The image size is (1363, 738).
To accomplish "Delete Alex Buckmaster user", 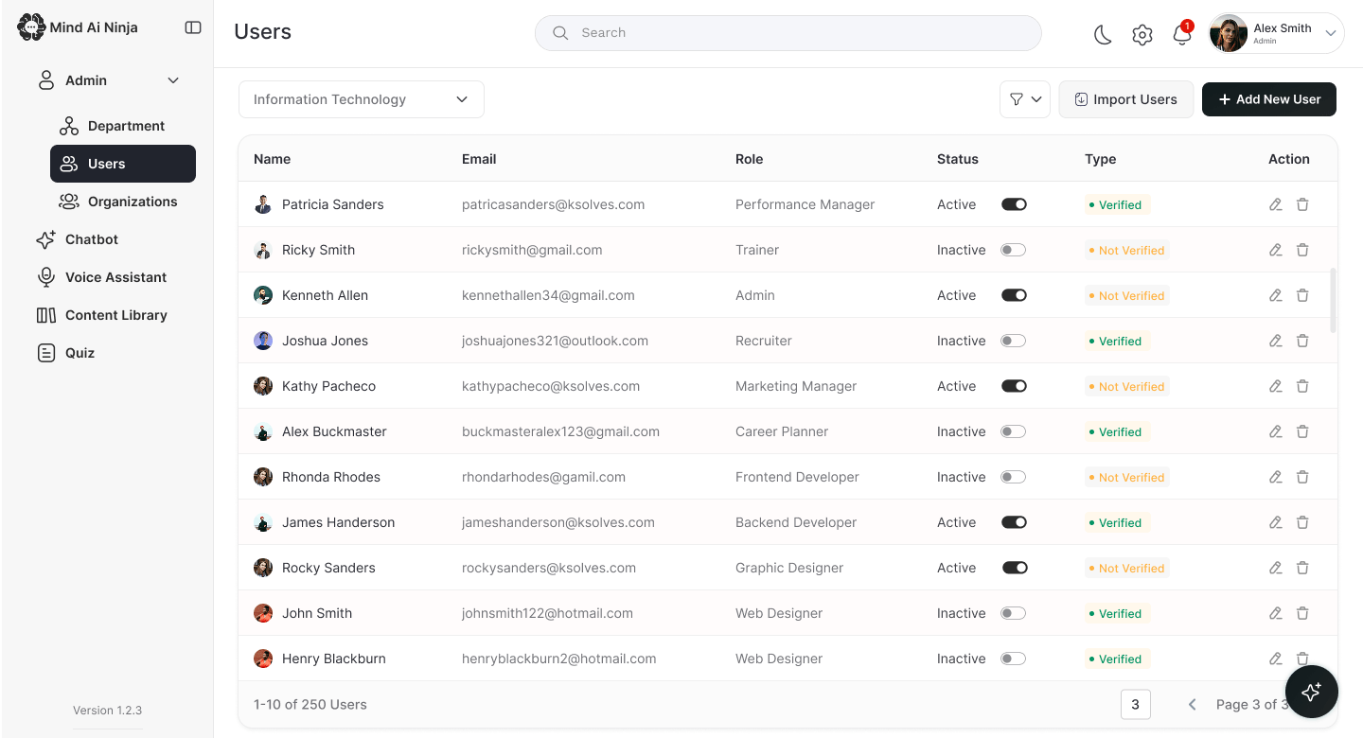I will [1302, 431].
